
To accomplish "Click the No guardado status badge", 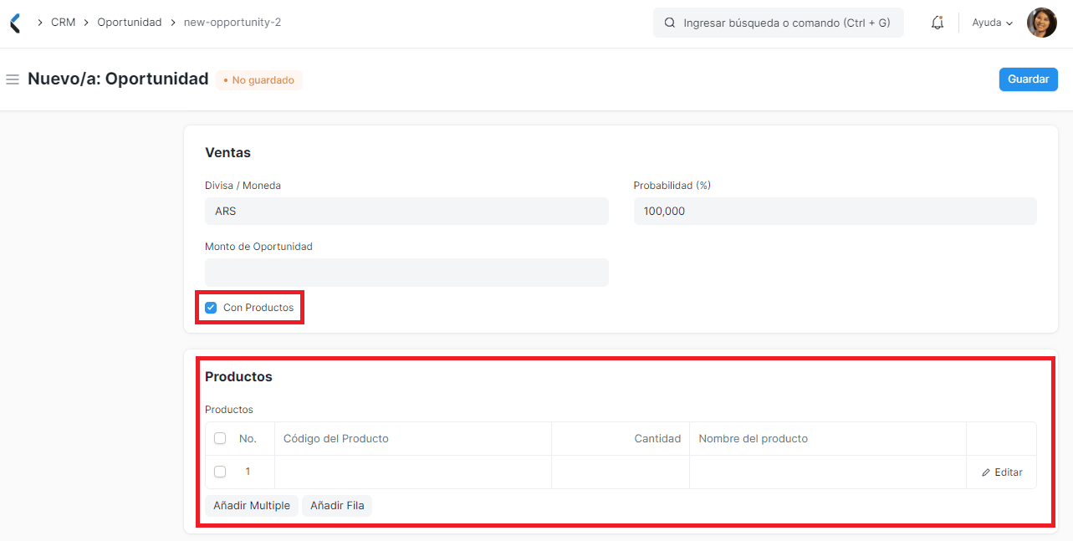I will [259, 80].
